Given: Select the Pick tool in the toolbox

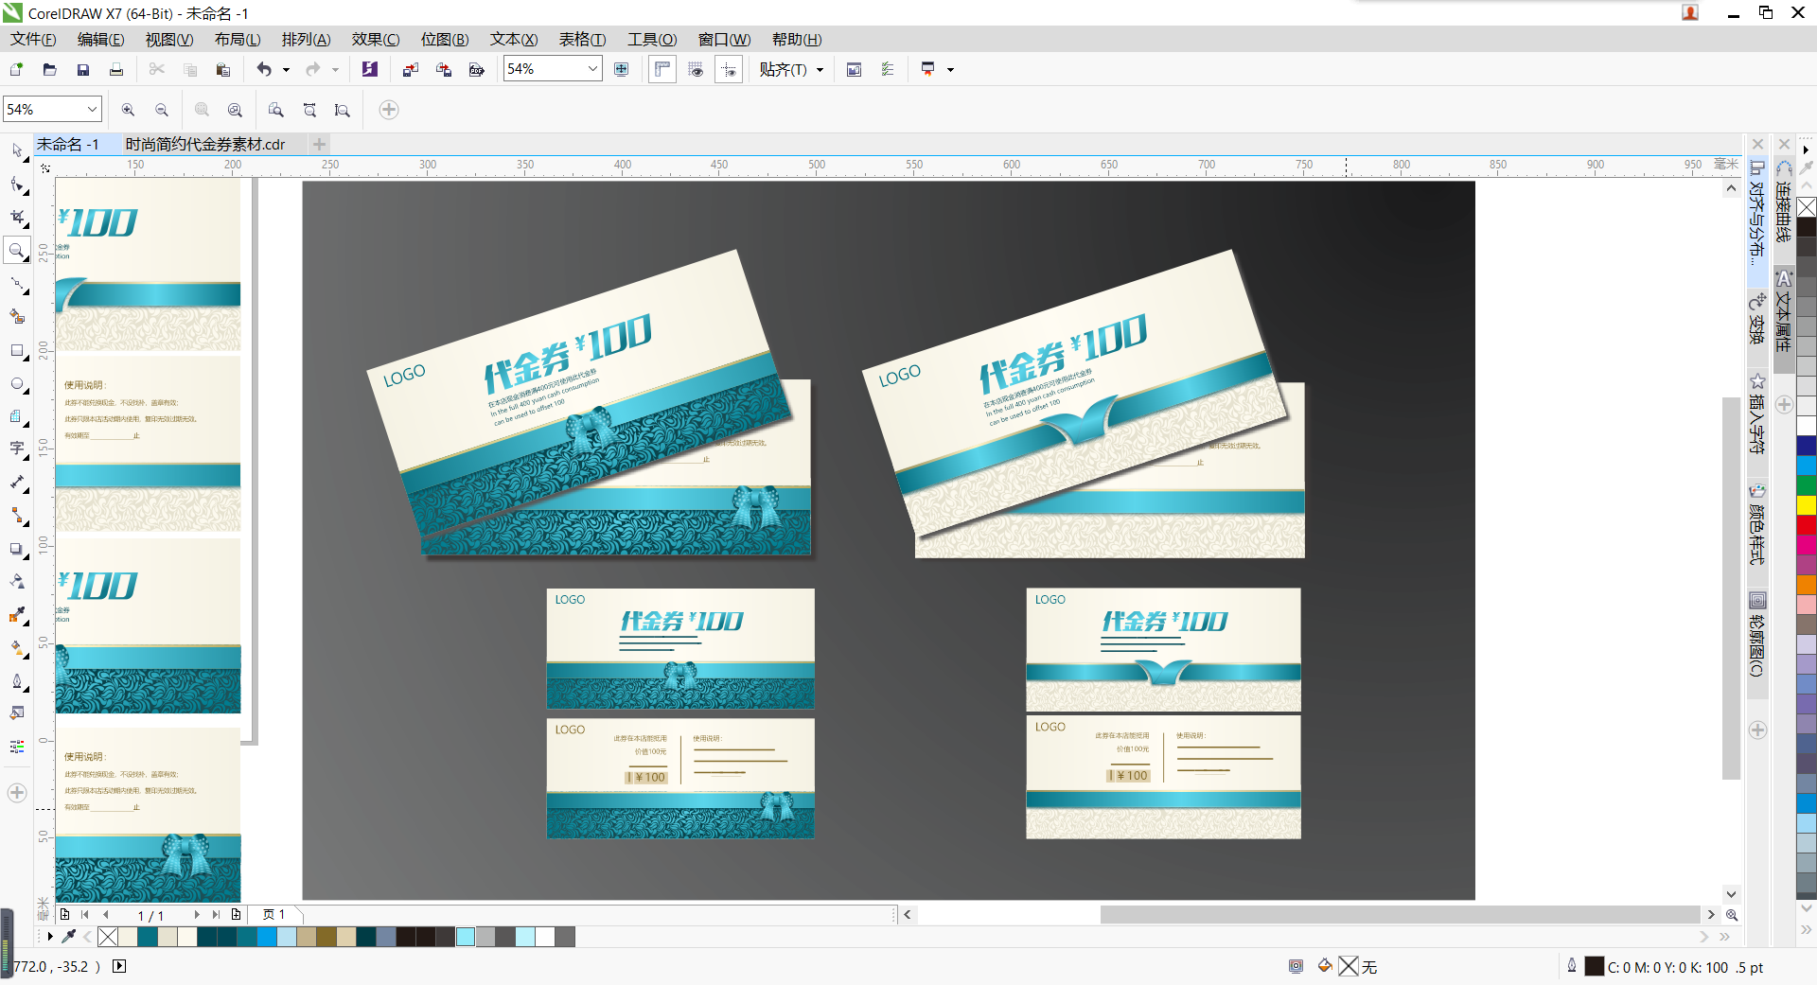Looking at the screenshot, I should (17, 150).
